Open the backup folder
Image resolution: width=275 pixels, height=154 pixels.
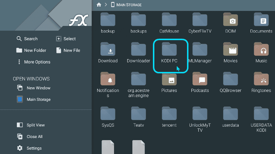click(x=108, y=23)
